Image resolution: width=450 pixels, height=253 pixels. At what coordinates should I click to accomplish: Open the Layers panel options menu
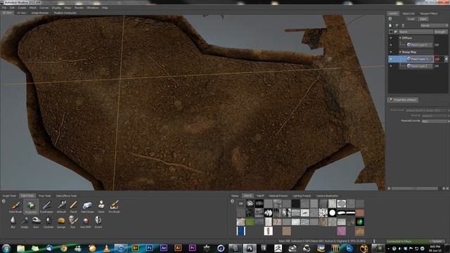point(390,19)
